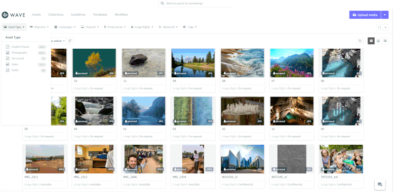Click the Photography count 6411
395x194 pixels.
pyautogui.click(x=42, y=53)
